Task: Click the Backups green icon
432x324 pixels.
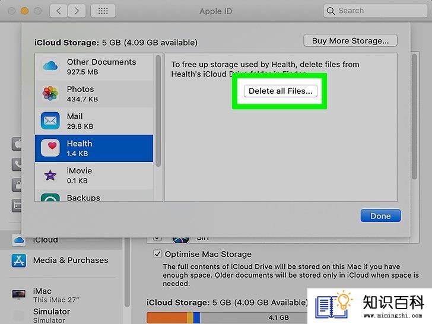Action: pos(50,197)
